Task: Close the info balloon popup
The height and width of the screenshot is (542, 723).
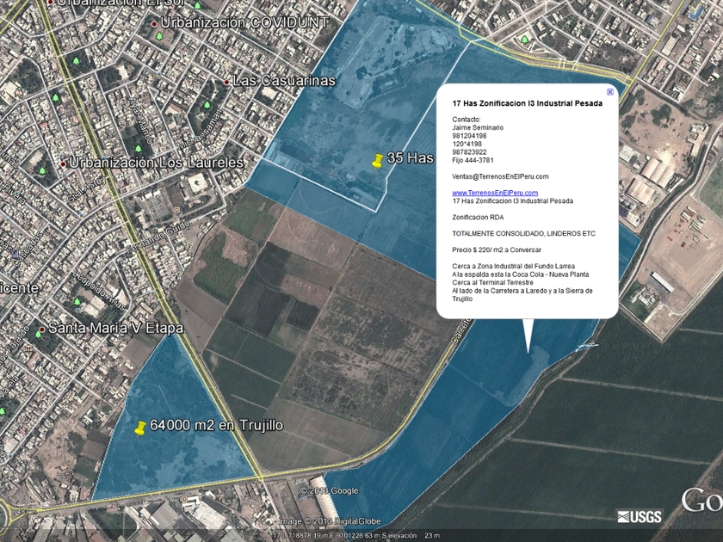Action: (x=609, y=92)
